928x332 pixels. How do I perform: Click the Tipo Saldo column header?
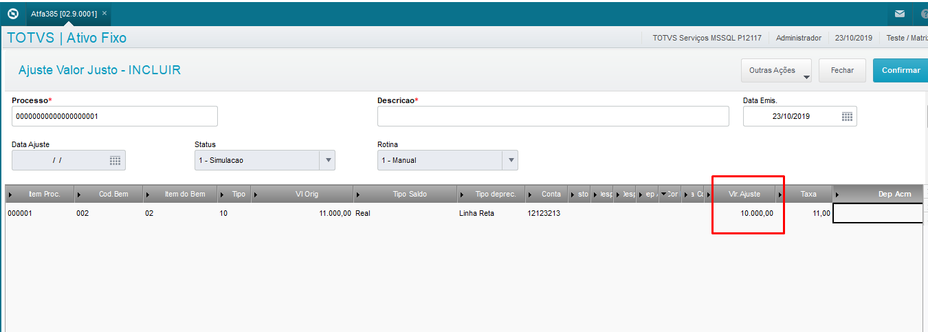405,194
